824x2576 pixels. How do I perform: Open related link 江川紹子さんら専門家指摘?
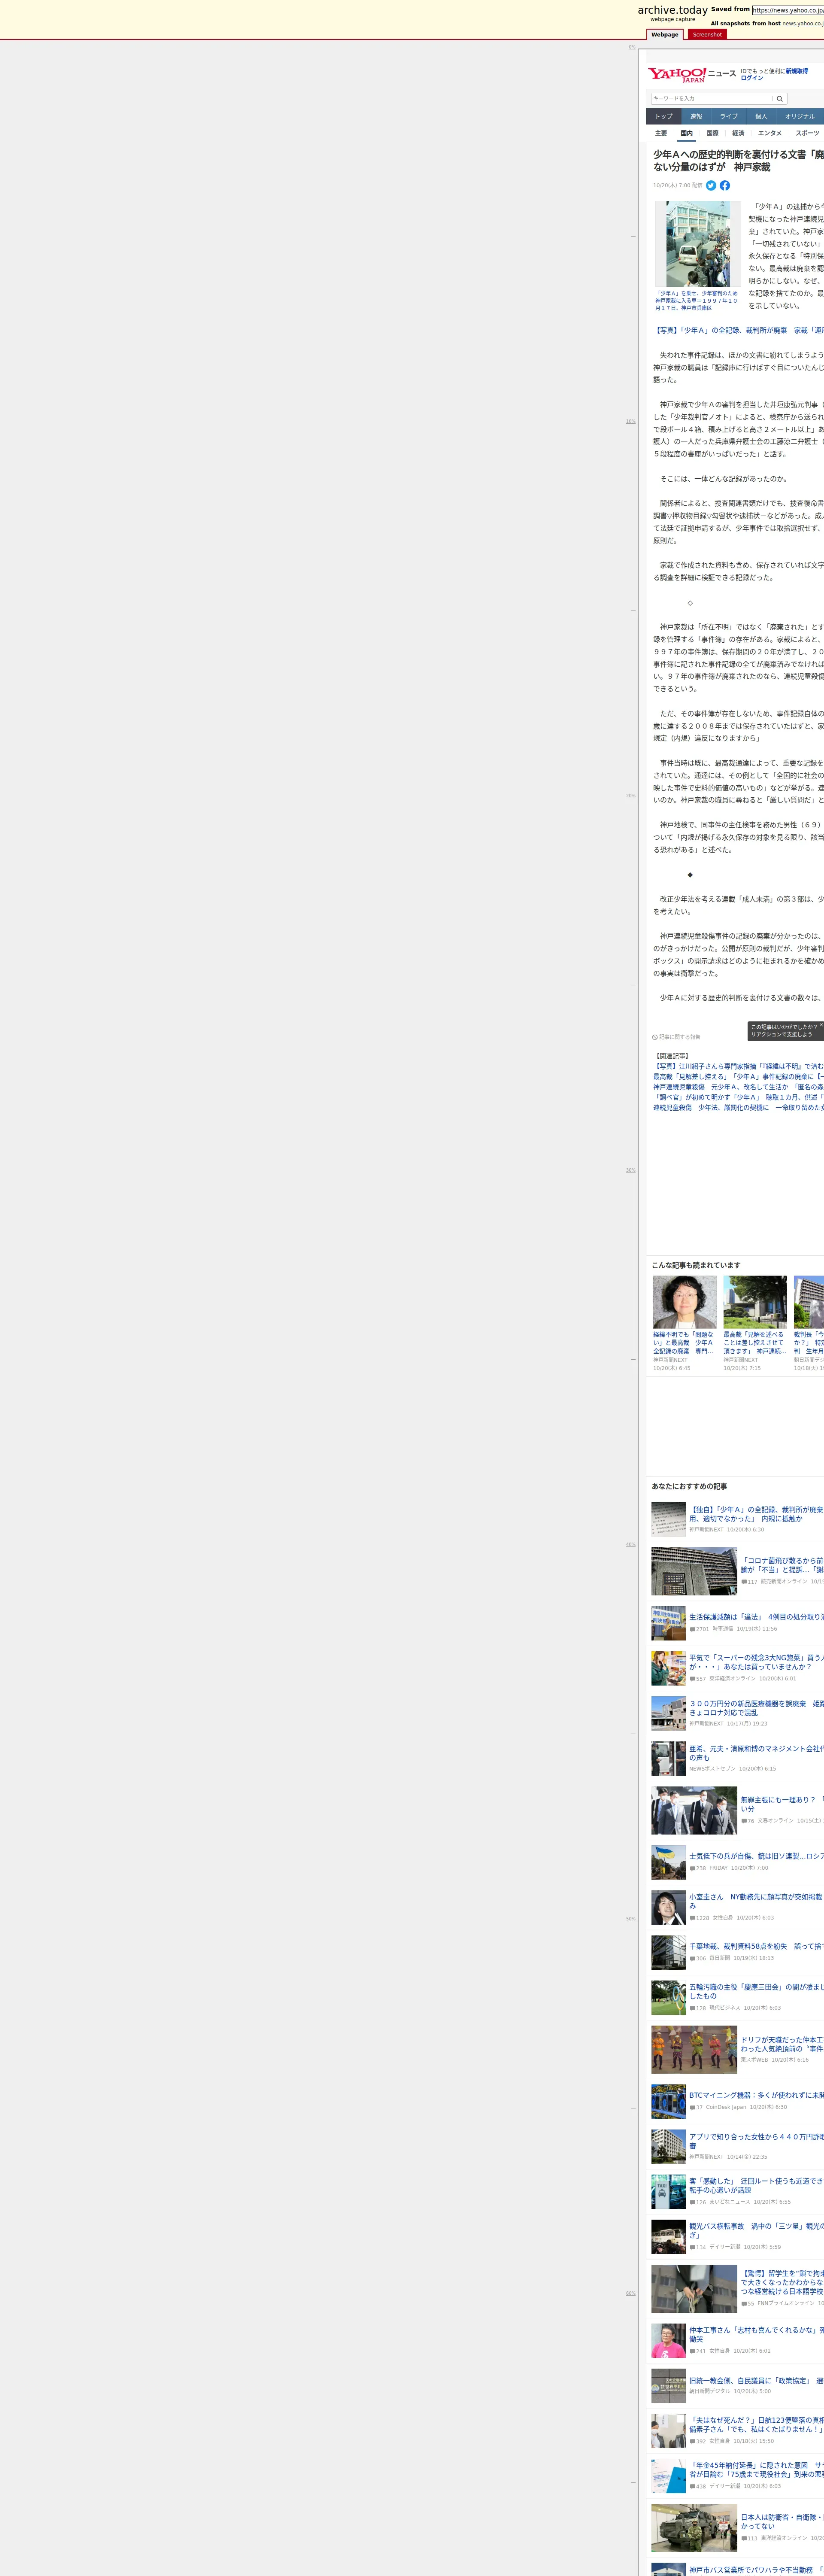coord(738,1067)
